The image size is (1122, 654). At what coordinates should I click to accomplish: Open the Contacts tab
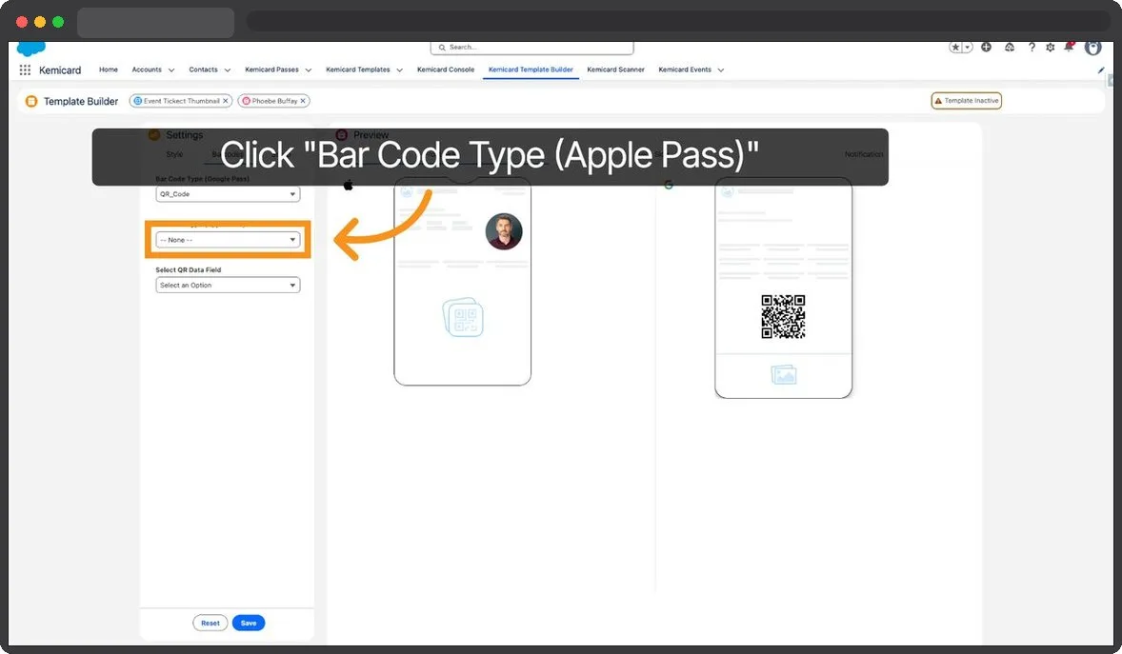203,70
